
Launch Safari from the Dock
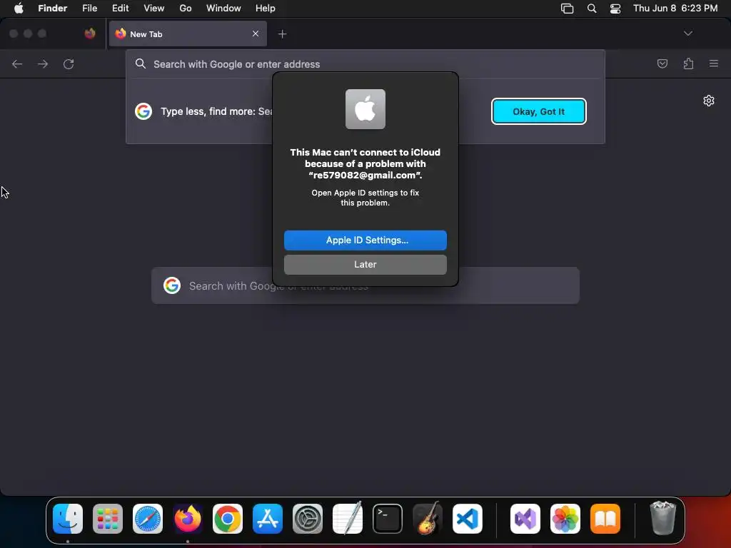tap(148, 519)
